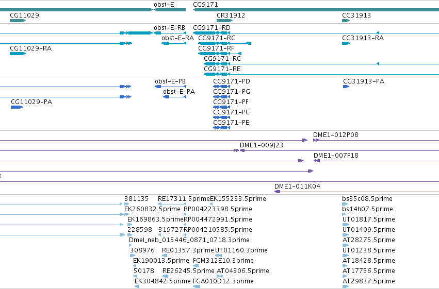Click EST UT01409.5prime
The width and height of the screenshot is (439, 289).
coord(369,230)
